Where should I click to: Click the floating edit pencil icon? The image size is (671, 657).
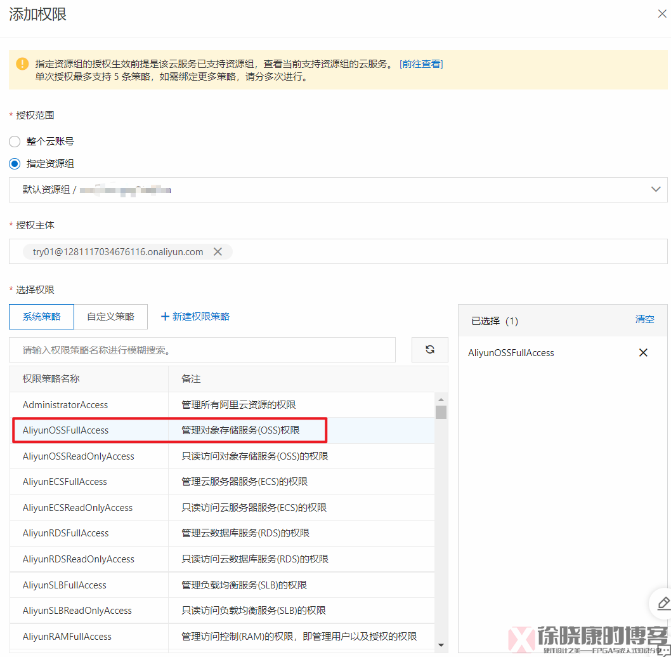click(663, 603)
